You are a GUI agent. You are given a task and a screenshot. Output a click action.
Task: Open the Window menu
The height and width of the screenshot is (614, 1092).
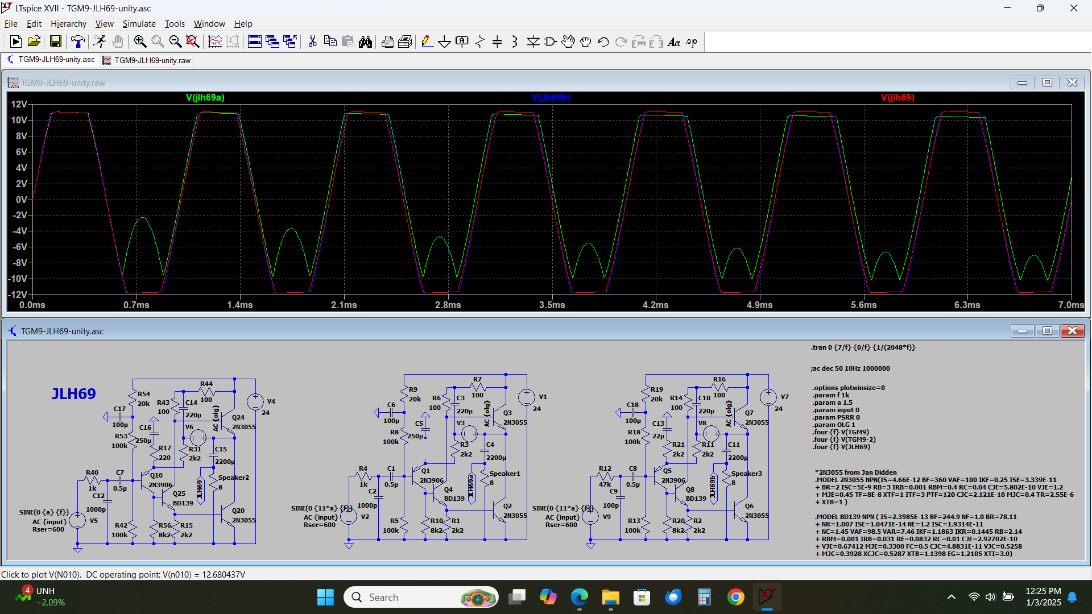coord(209,23)
